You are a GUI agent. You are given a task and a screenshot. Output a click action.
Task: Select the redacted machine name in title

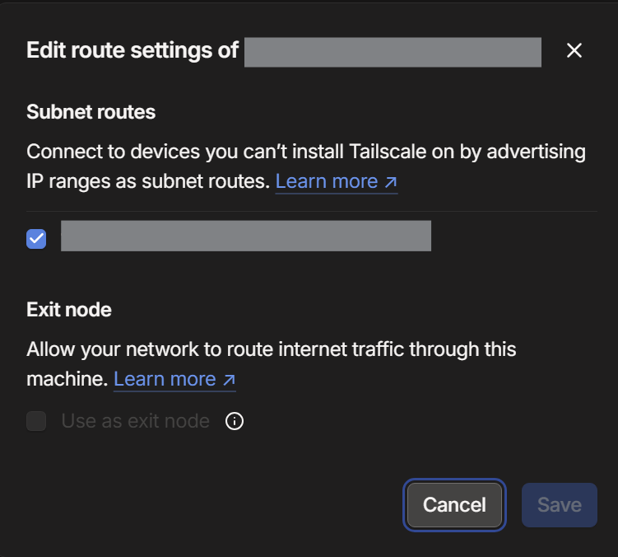click(x=393, y=52)
